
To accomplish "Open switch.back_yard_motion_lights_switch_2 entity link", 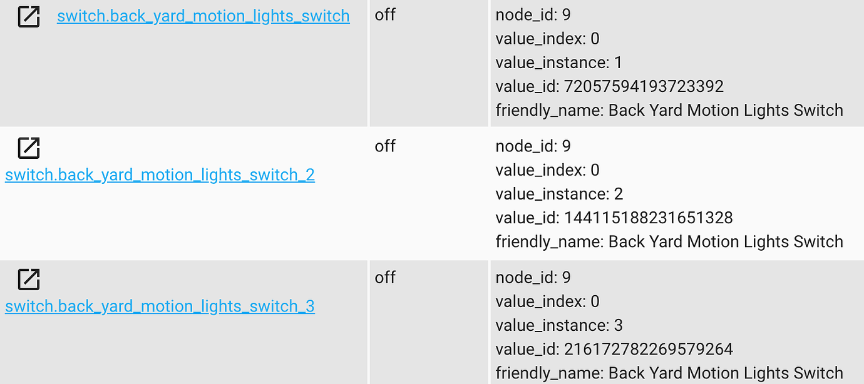I will (160, 175).
